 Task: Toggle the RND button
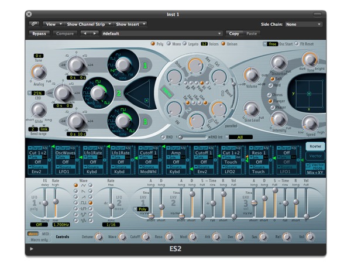coord(163,137)
